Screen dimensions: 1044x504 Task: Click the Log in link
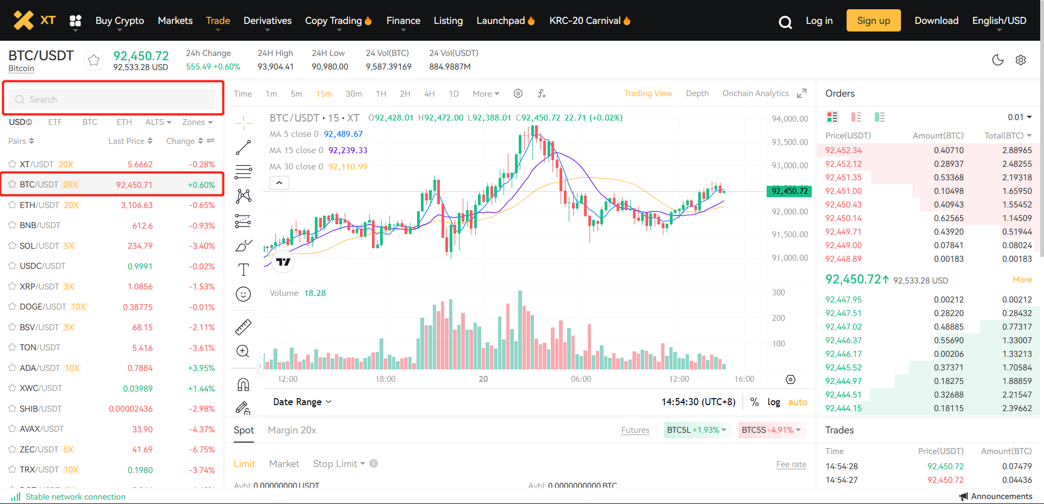tap(819, 21)
